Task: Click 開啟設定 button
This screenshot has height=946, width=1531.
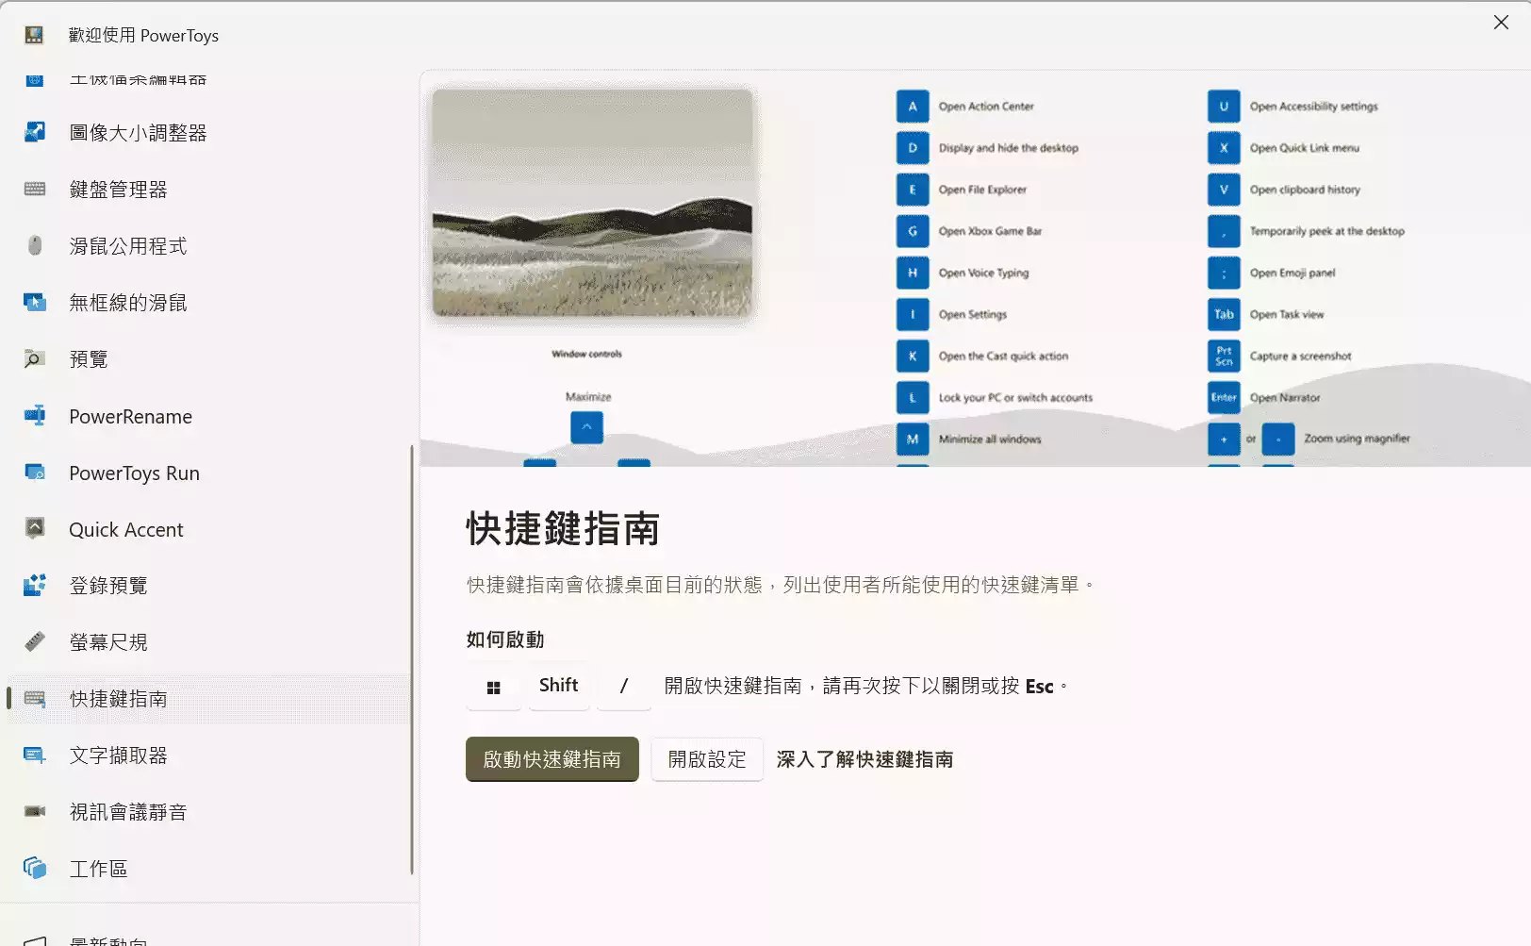Action: pos(707,759)
